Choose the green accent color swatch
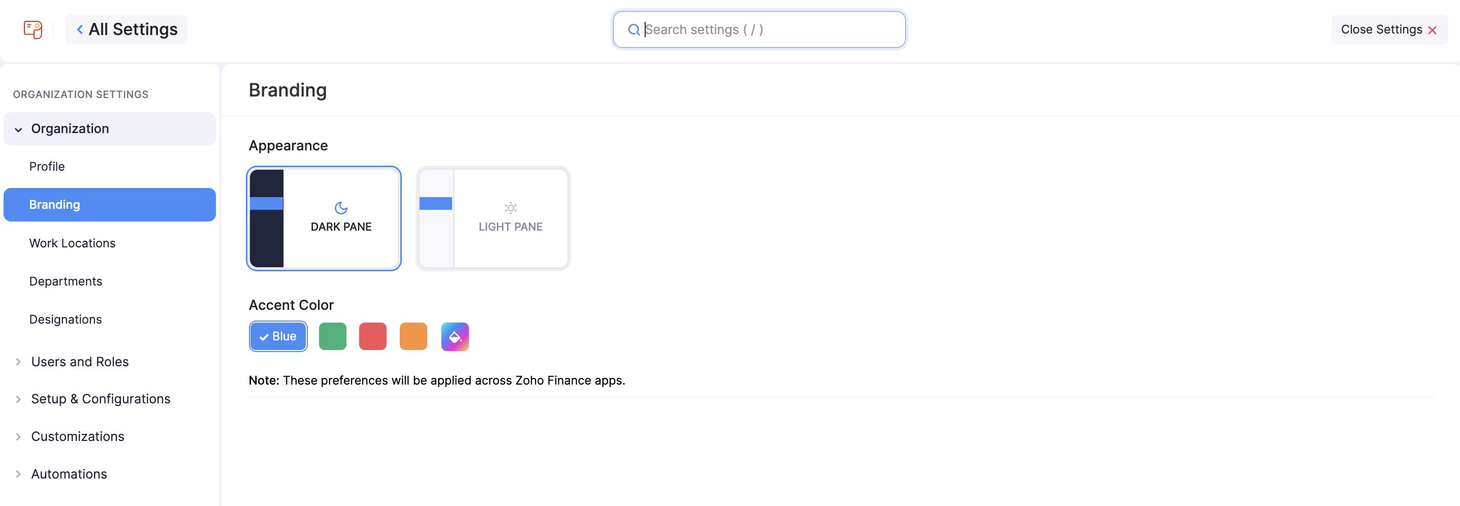Screen dimensions: 1460x506 click(x=332, y=337)
